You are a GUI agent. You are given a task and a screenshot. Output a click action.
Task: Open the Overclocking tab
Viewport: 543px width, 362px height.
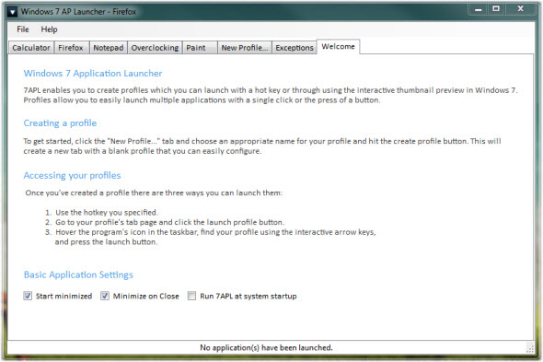tap(155, 48)
